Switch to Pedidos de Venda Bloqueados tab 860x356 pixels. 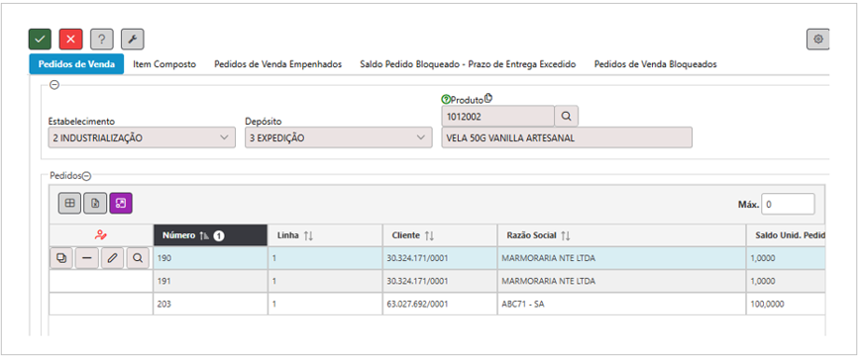(x=656, y=64)
